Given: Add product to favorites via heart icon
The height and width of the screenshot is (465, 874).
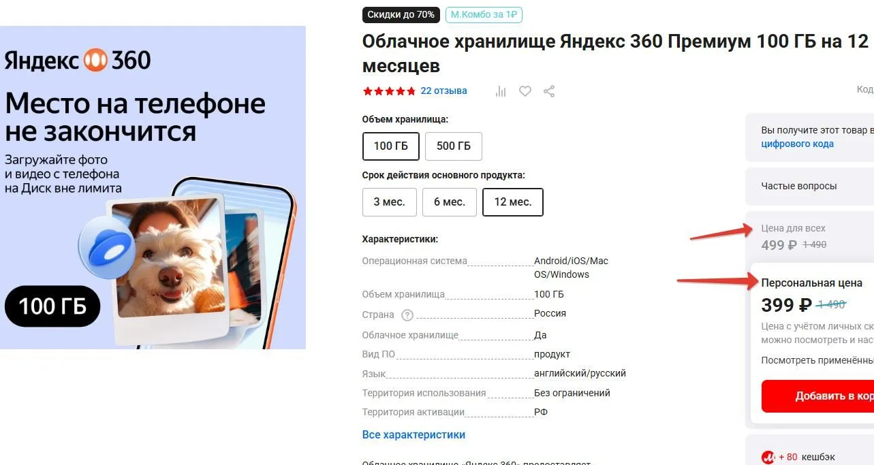Looking at the screenshot, I should pyautogui.click(x=525, y=91).
